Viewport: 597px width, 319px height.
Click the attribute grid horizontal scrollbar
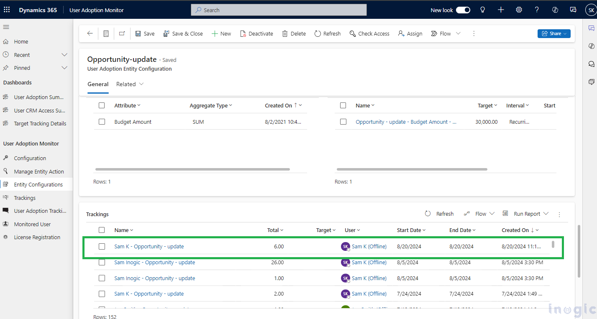192,169
